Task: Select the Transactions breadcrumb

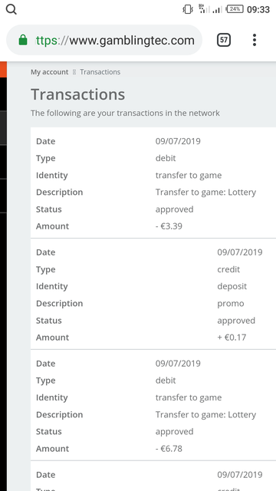Action: click(x=100, y=72)
